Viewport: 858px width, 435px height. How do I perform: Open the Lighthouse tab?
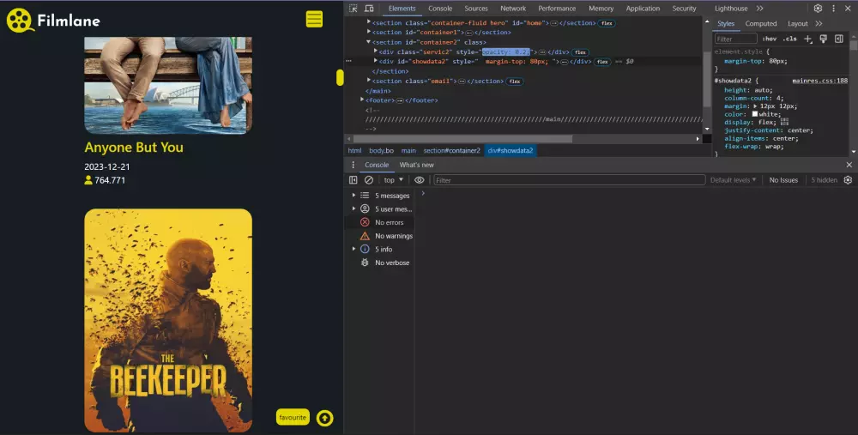click(x=731, y=9)
